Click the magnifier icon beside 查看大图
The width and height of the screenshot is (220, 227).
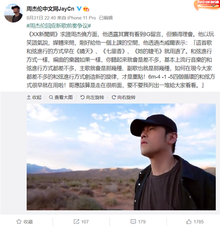pos(51,97)
